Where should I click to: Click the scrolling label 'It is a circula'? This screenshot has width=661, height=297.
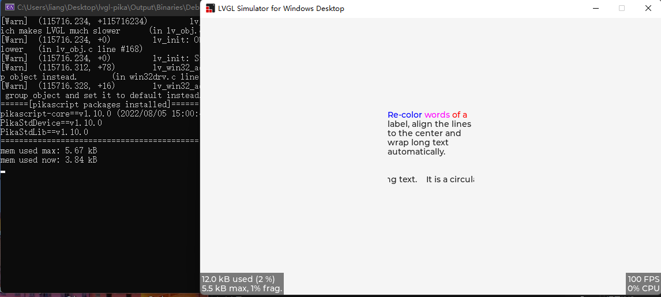pos(450,179)
